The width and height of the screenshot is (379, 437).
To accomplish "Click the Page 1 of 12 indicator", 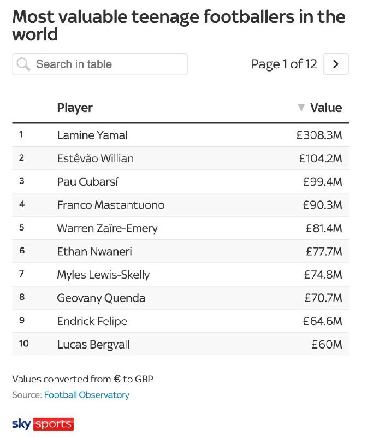I will [x=284, y=64].
